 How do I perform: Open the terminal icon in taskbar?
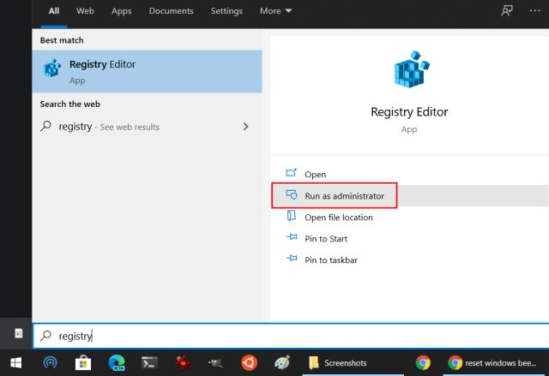click(150, 362)
